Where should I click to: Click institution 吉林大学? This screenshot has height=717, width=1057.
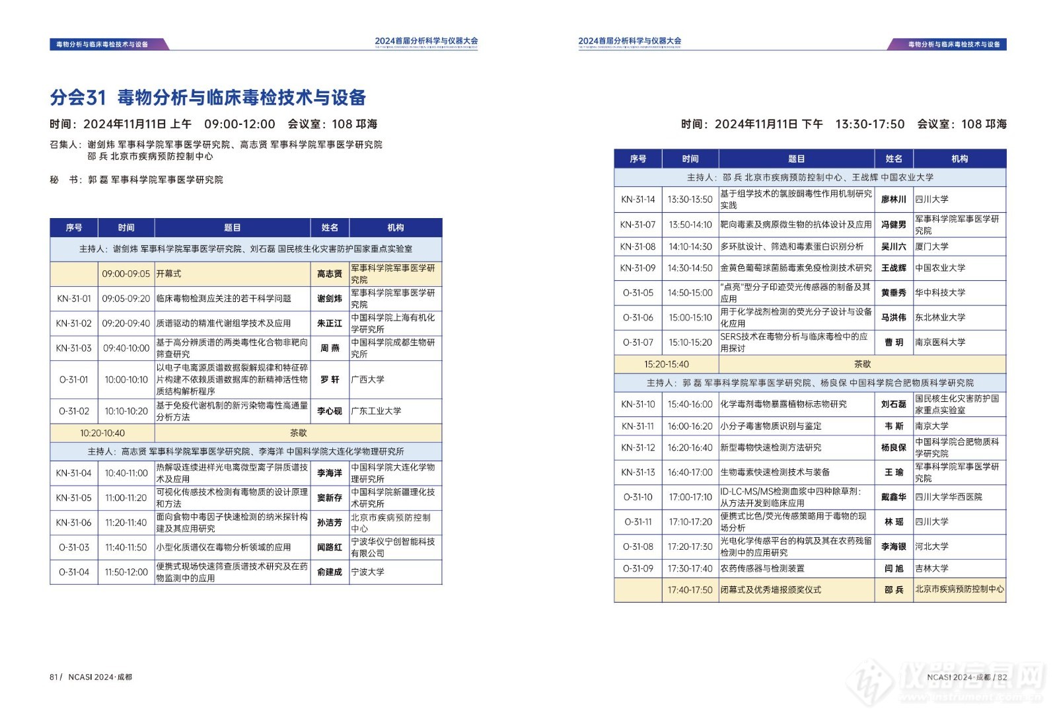click(931, 569)
